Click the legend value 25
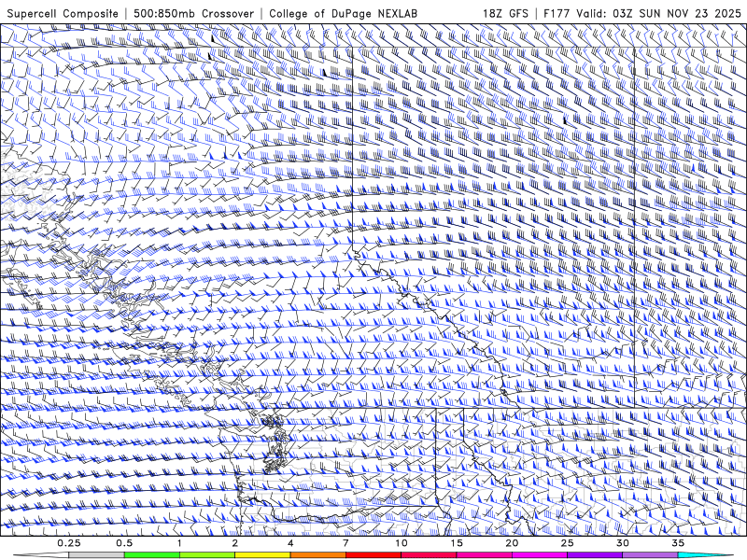747x560 pixels. click(568, 543)
